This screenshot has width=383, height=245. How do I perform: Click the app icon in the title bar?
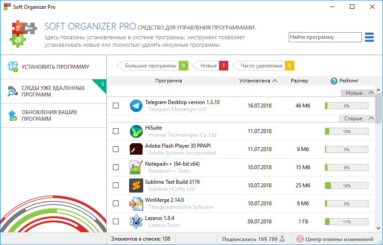click(x=7, y=7)
